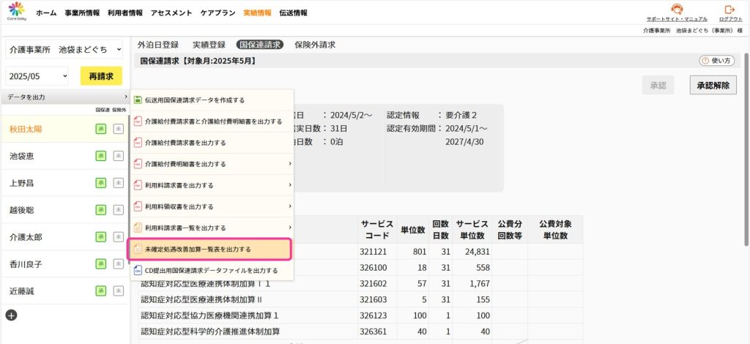Click the round plus icon below user list
750x344 pixels.
12,315
